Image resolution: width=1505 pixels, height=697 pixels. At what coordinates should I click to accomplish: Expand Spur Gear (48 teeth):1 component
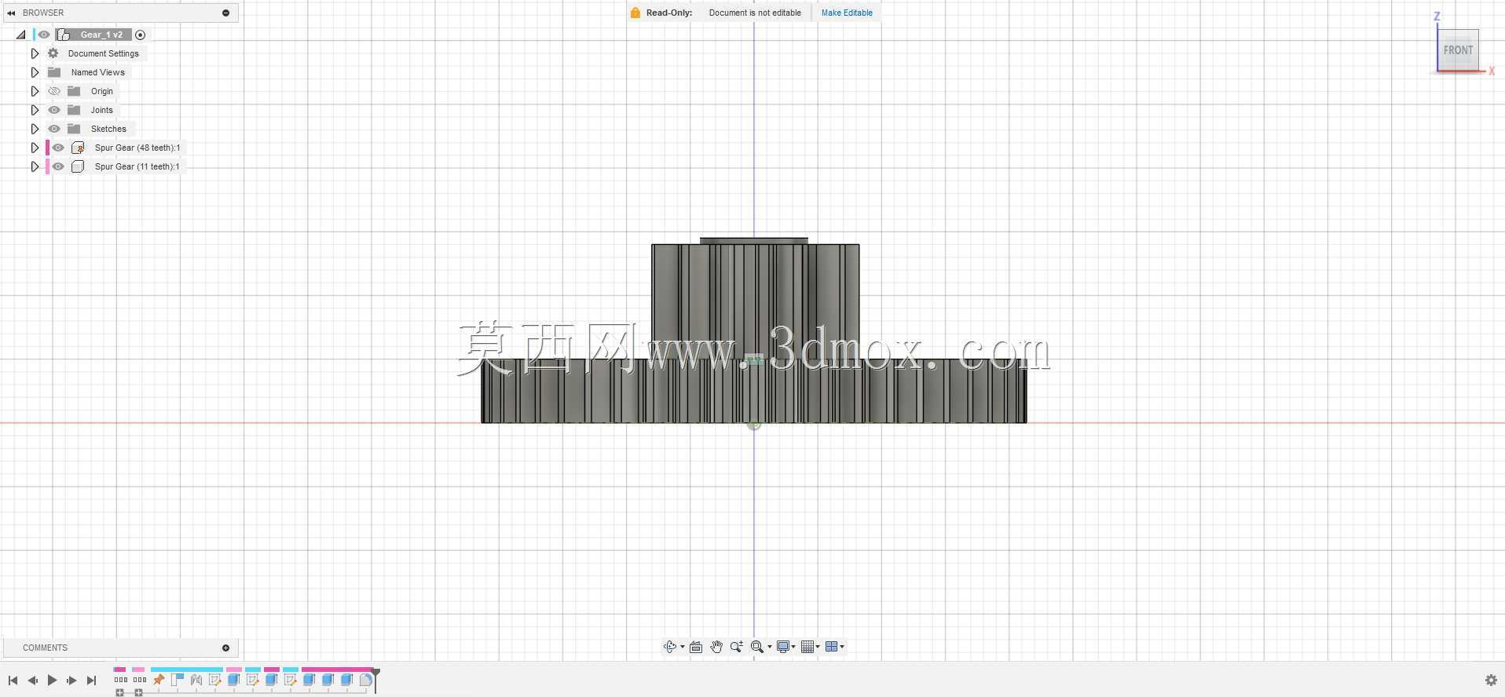pyautogui.click(x=35, y=148)
